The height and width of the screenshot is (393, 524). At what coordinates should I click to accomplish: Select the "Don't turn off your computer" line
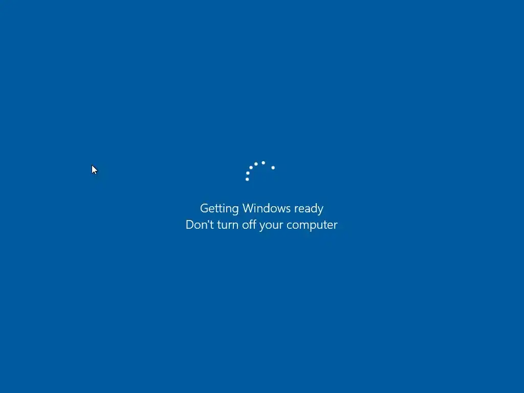pos(261,225)
